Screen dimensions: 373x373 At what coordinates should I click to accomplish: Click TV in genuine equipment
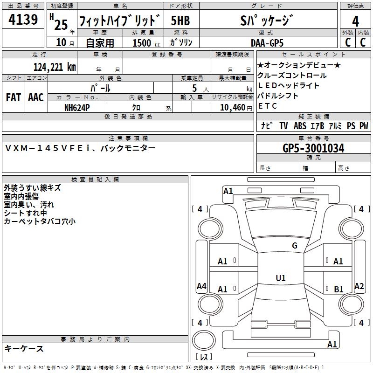[283, 125]
